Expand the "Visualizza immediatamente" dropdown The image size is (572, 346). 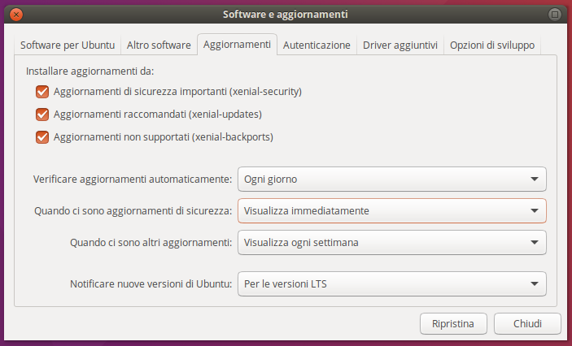tap(391, 211)
